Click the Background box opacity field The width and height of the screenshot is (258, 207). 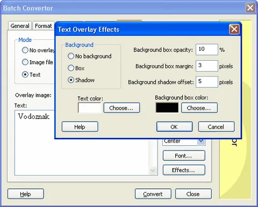[x=207, y=49]
